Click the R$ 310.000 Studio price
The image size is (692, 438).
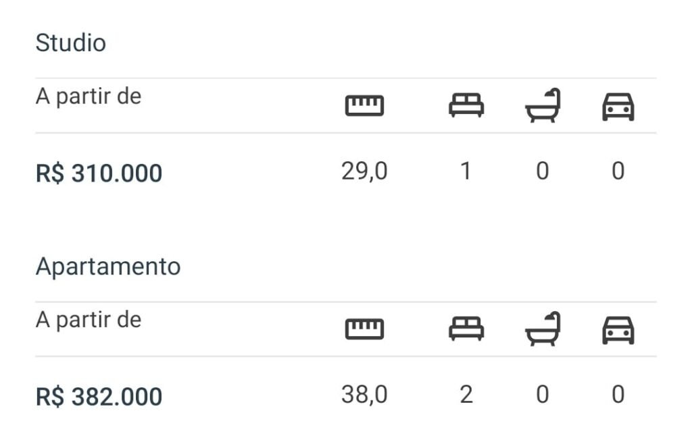tap(99, 173)
